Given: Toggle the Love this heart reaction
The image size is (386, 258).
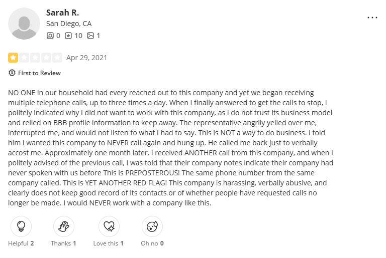Looking at the screenshot, I should click(x=109, y=226).
